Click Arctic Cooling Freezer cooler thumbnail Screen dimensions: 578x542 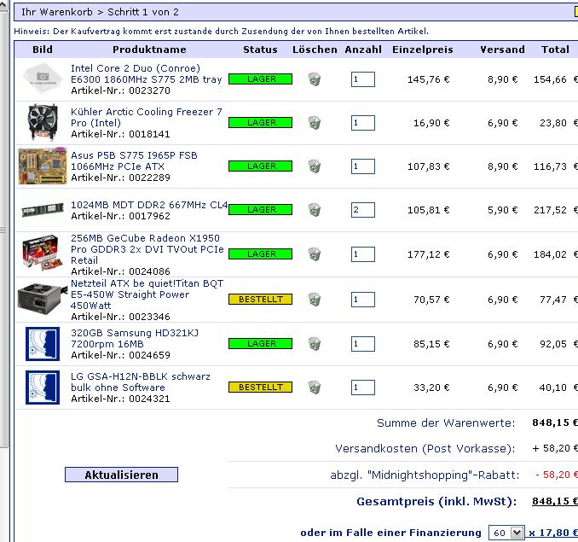pos(43,122)
